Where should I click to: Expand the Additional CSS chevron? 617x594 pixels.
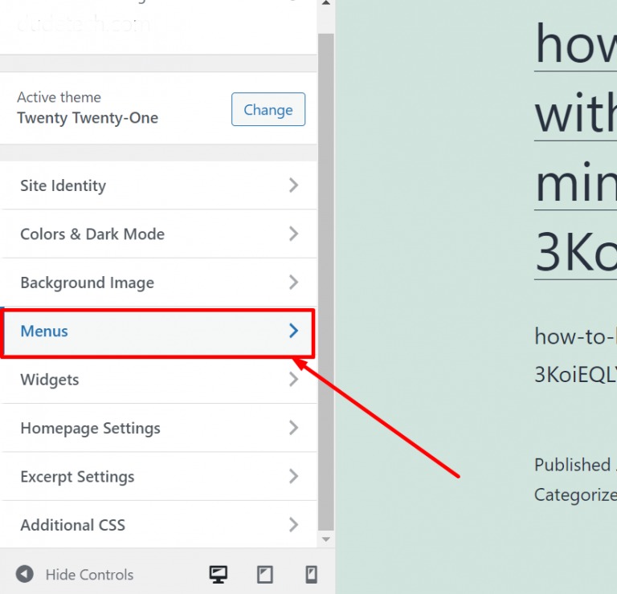click(x=293, y=525)
